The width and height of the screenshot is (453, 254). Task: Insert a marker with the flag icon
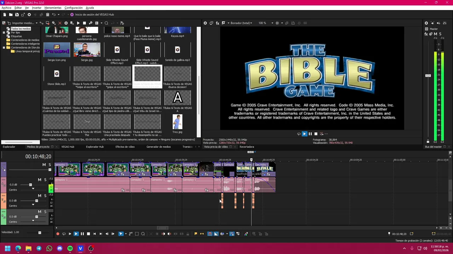pyautogui.click(x=196, y=234)
